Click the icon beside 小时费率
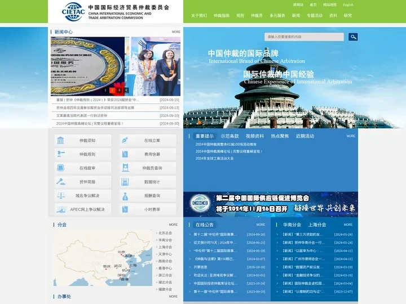Image resolution: width=406 pixels, height=304 pixels. [125, 209]
